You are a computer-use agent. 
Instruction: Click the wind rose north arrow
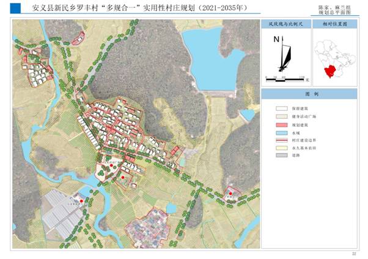click(285, 54)
